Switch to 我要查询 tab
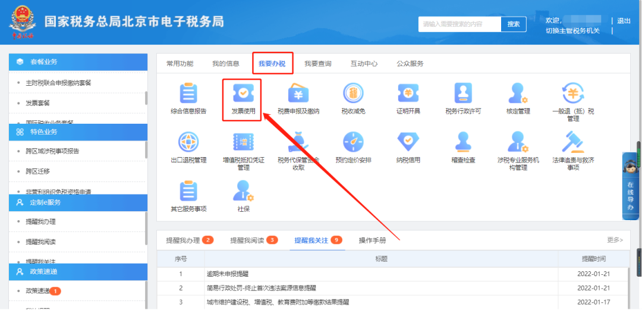Image resolution: width=642 pixels, height=310 pixels. 317,64
